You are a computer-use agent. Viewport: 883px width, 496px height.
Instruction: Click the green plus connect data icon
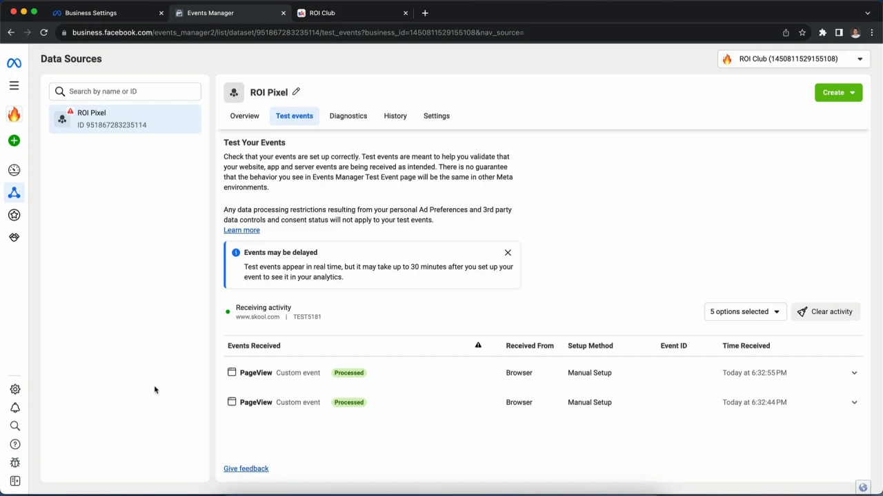14,141
